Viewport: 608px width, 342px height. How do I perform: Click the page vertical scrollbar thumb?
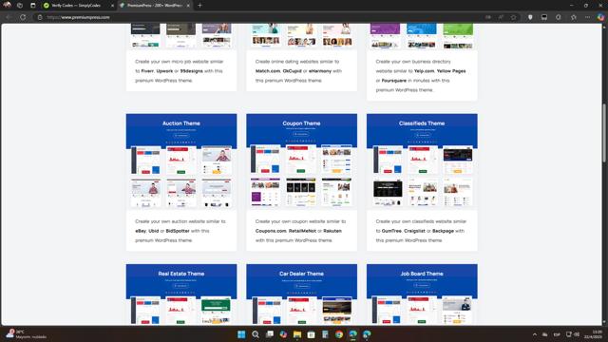point(604,133)
